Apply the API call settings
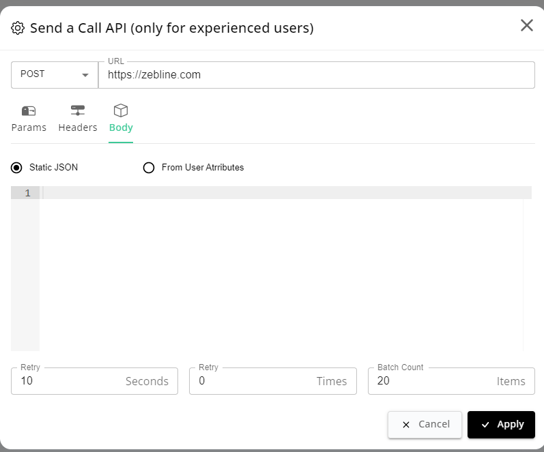This screenshot has height=452, width=544. coord(501,425)
